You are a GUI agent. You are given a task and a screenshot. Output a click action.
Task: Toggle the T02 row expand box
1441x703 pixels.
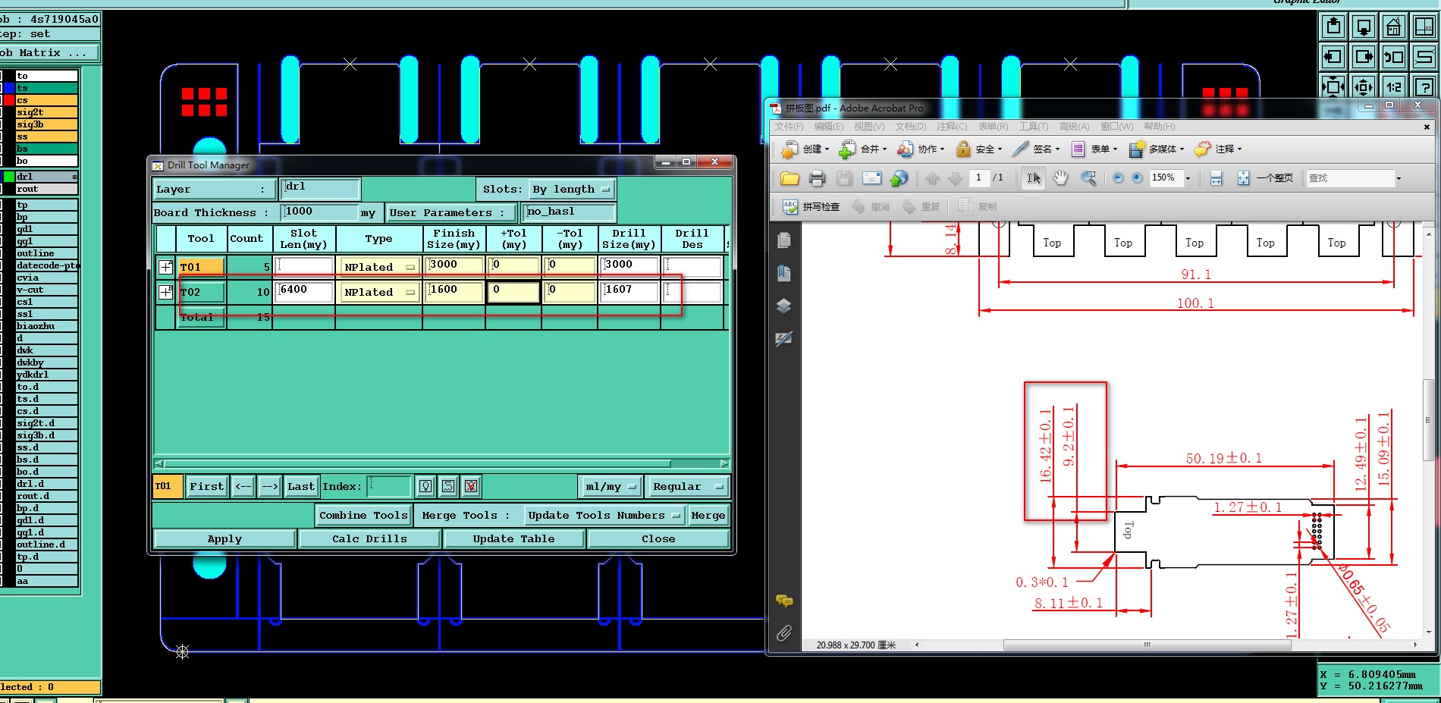coord(165,291)
